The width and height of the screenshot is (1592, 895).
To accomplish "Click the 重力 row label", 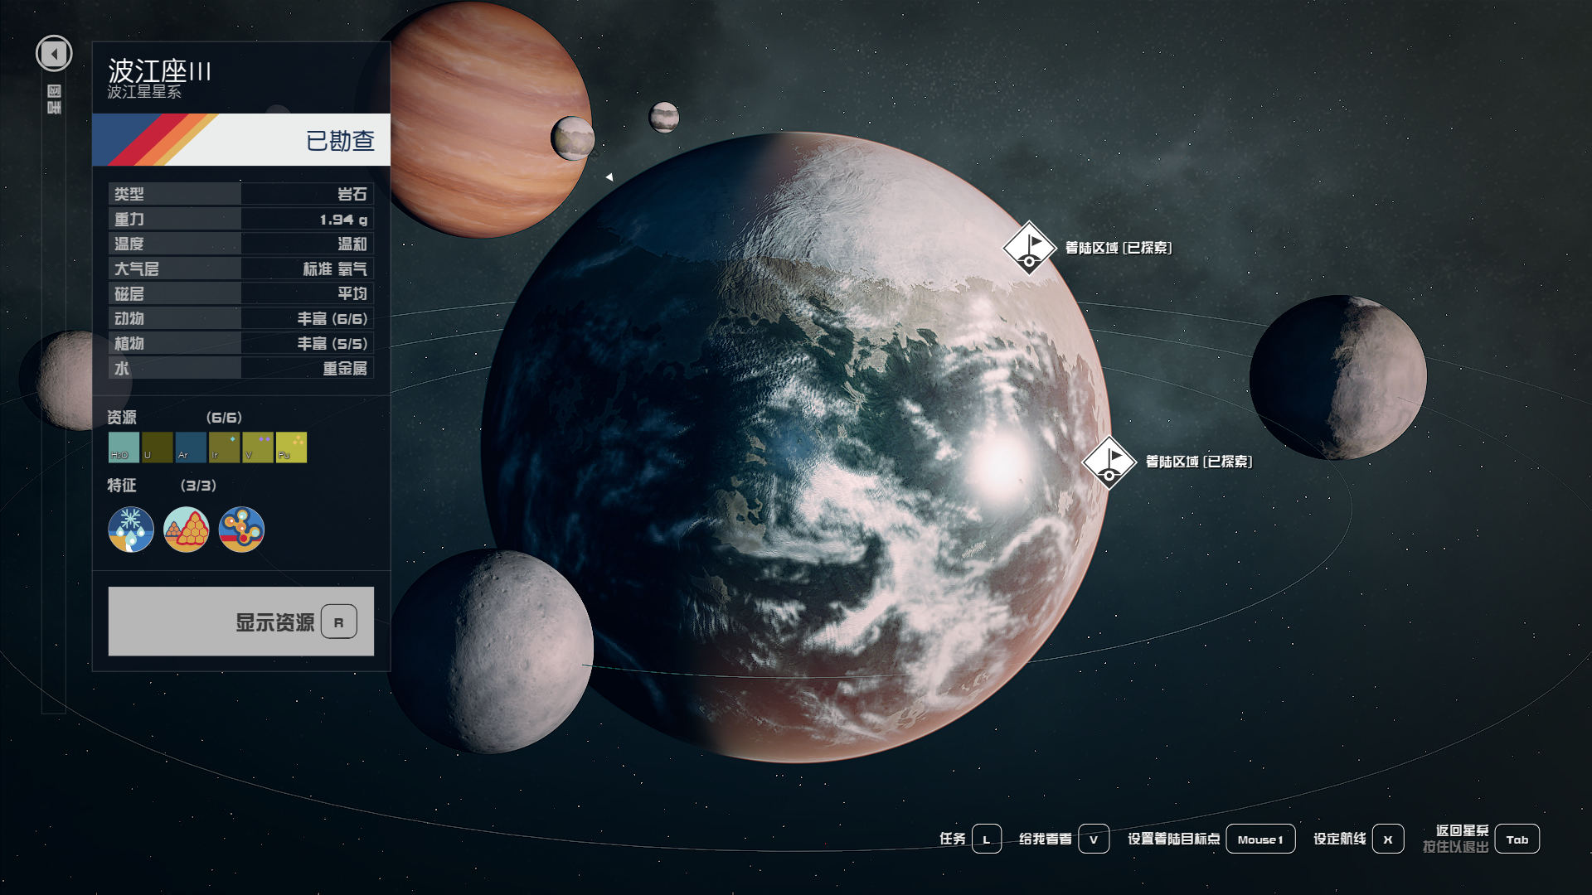I will (129, 219).
